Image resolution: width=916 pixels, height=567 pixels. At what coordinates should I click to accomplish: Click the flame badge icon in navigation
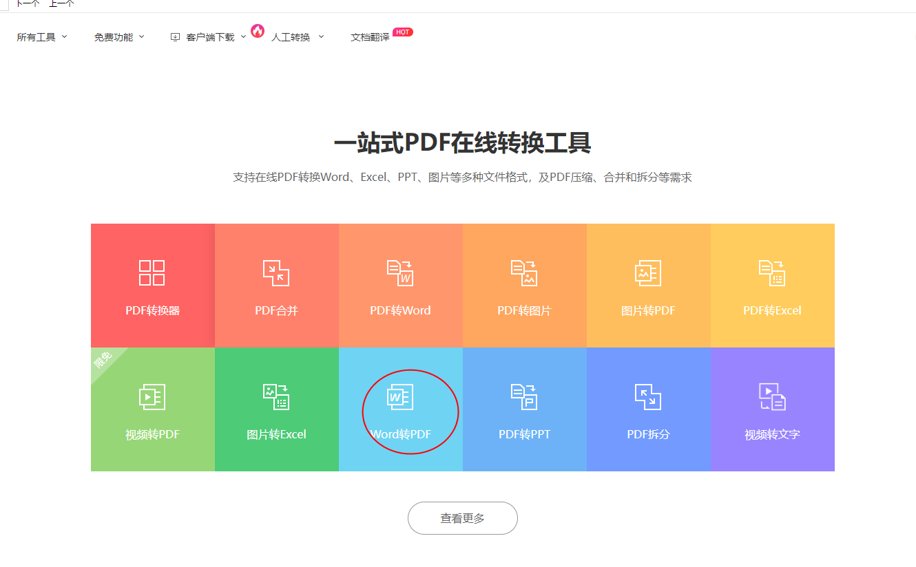(x=258, y=31)
